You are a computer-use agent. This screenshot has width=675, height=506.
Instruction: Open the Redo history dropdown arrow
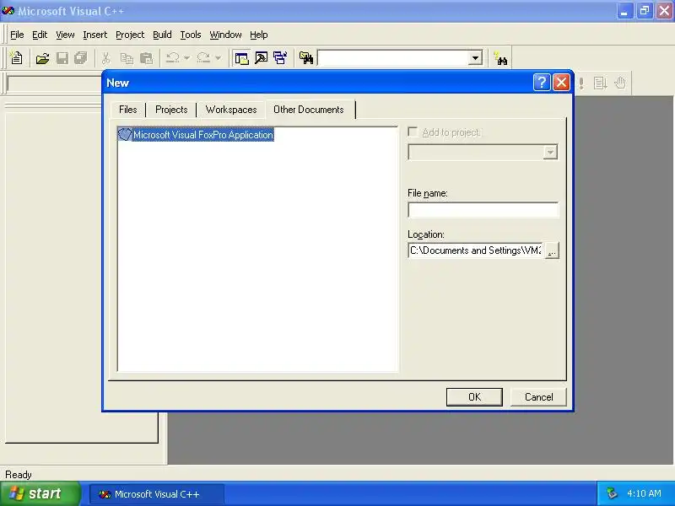coord(218,57)
